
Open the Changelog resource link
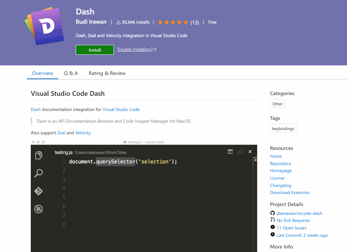click(281, 185)
